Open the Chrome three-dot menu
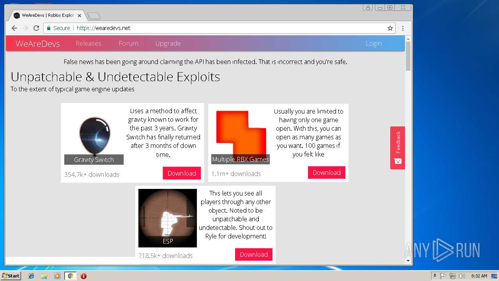 403,28
